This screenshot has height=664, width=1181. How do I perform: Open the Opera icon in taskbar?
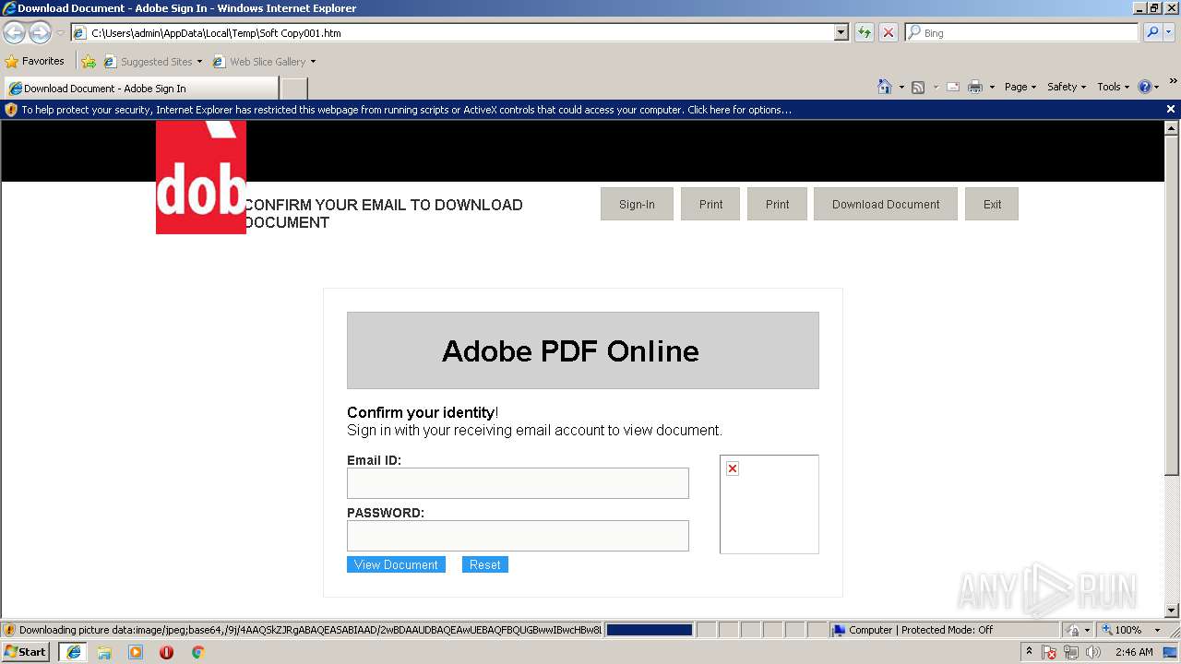[x=166, y=652]
